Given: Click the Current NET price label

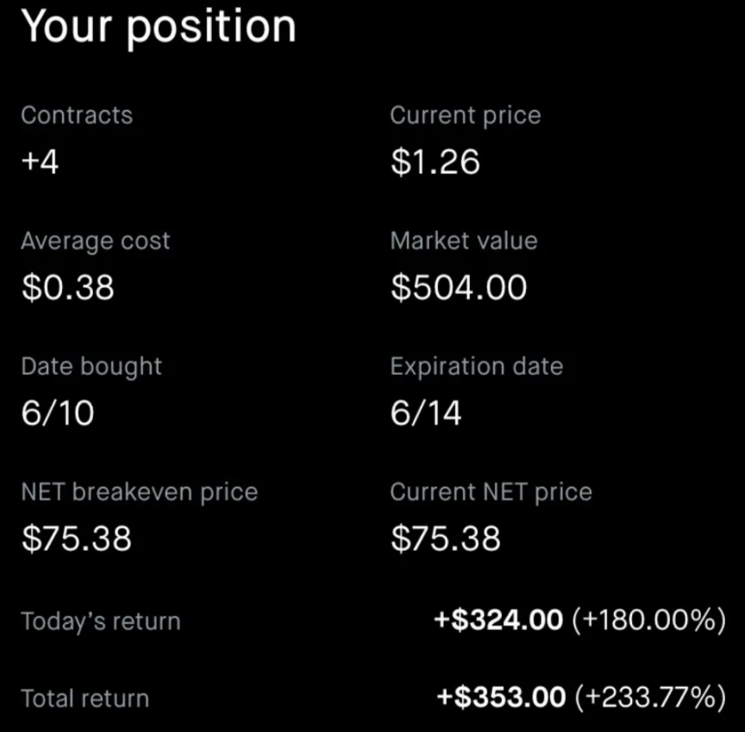Looking at the screenshot, I should (491, 492).
